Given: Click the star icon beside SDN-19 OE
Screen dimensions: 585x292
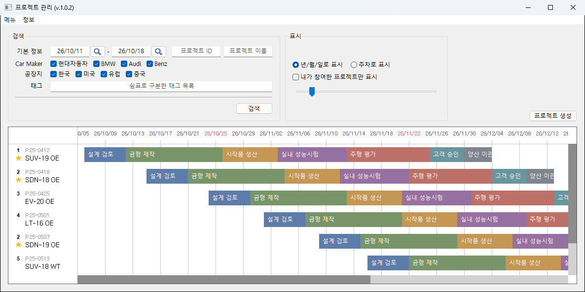Looking at the screenshot, I should coord(18,245).
